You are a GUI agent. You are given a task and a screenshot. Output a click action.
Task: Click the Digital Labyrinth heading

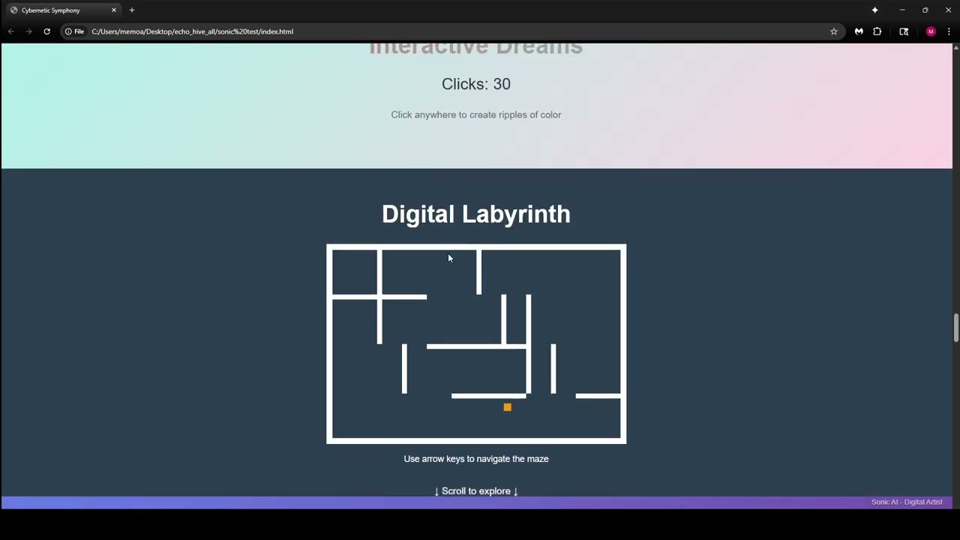475,214
